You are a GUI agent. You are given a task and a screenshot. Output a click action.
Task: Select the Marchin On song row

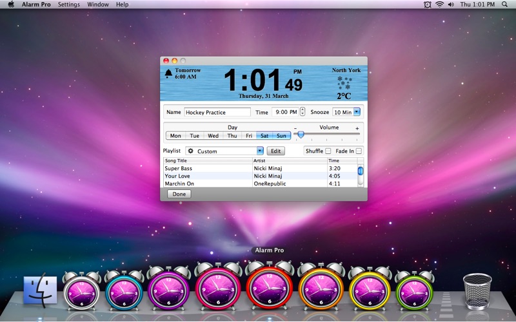tap(261, 184)
